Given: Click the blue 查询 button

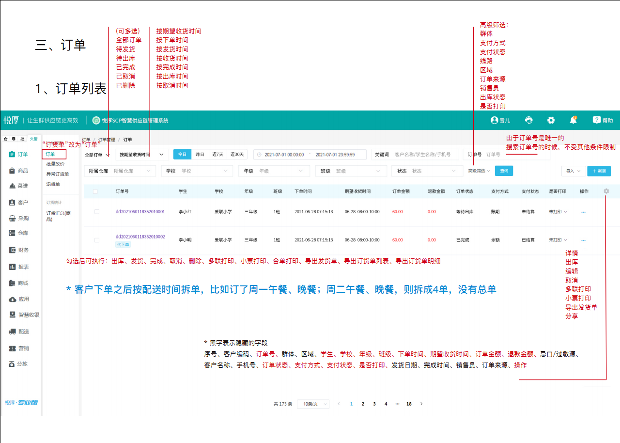Looking at the screenshot, I should coord(504,171).
